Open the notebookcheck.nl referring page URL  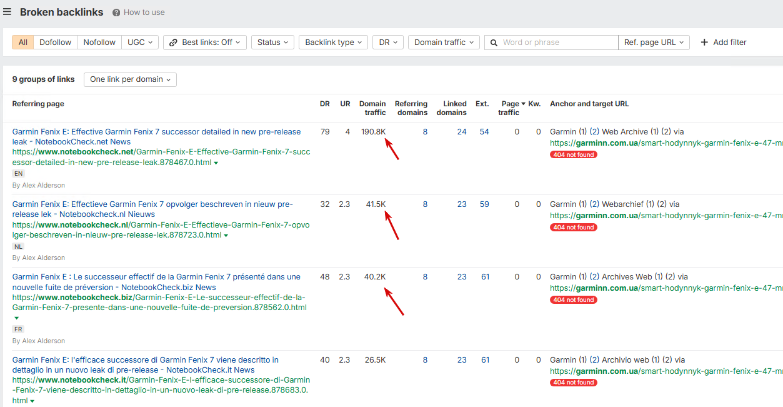(x=161, y=229)
